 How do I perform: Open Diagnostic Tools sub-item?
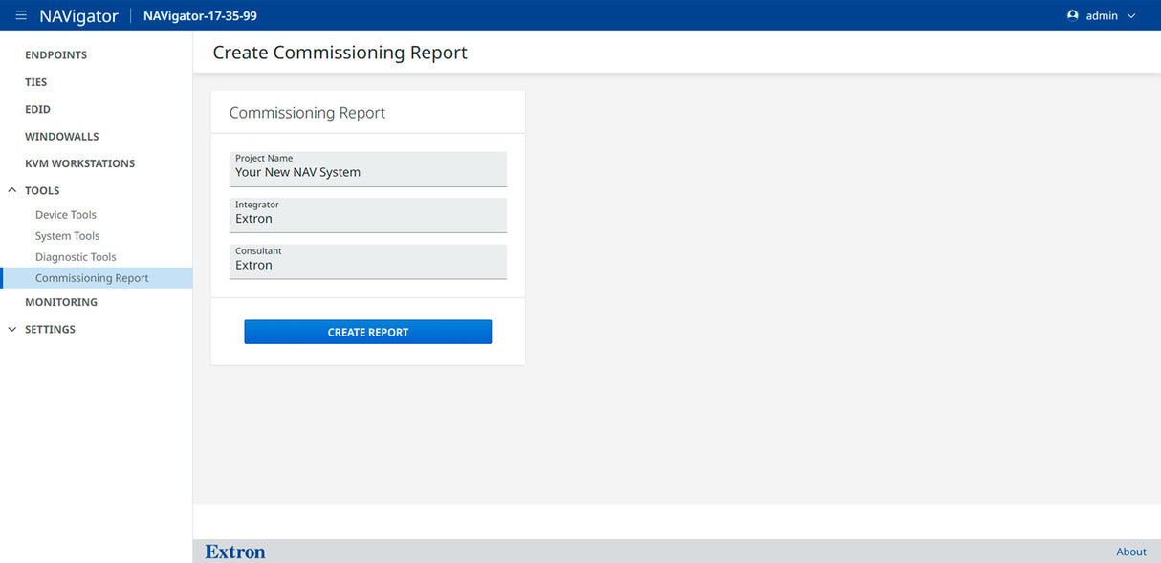[x=76, y=257]
